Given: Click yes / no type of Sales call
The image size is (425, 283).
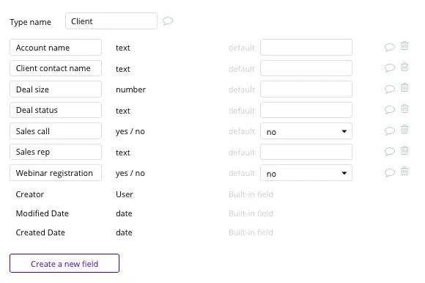Looking at the screenshot, I should [x=130, y=131].
